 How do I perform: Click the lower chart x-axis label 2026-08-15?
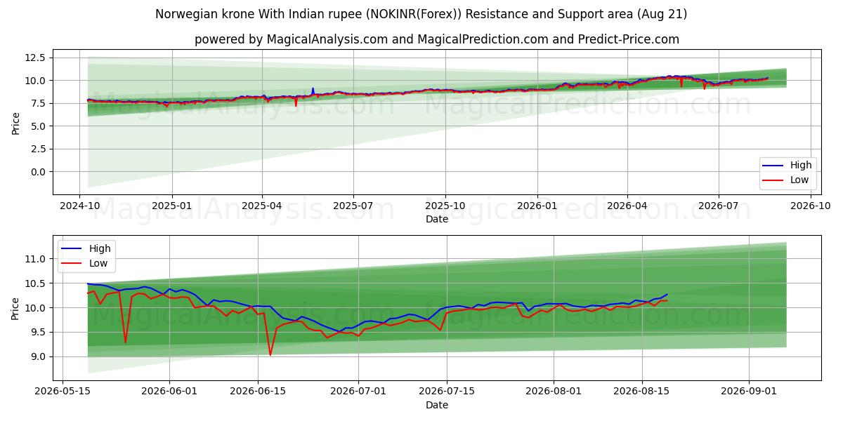coord(641,392)
